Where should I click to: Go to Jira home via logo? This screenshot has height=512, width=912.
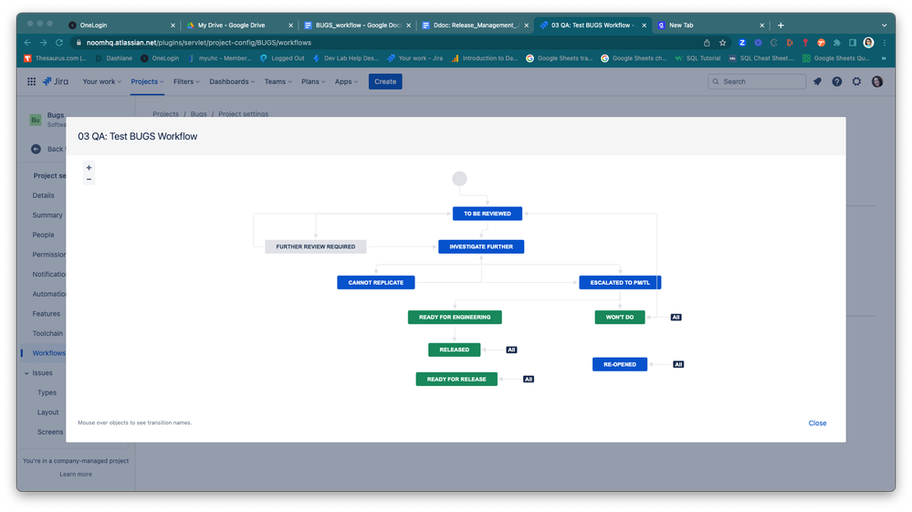(x=56, y=81)
